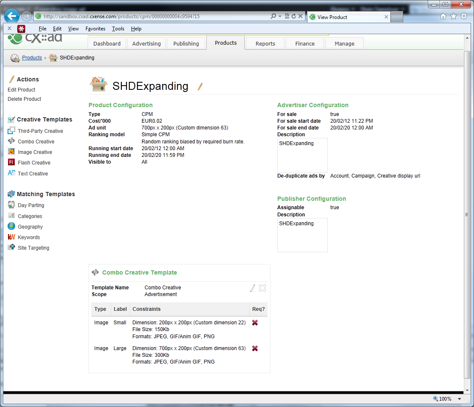Click the browser Home icon

(x=443, y=16)
